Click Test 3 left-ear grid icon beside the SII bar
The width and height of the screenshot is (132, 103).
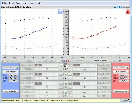point(62,87)
